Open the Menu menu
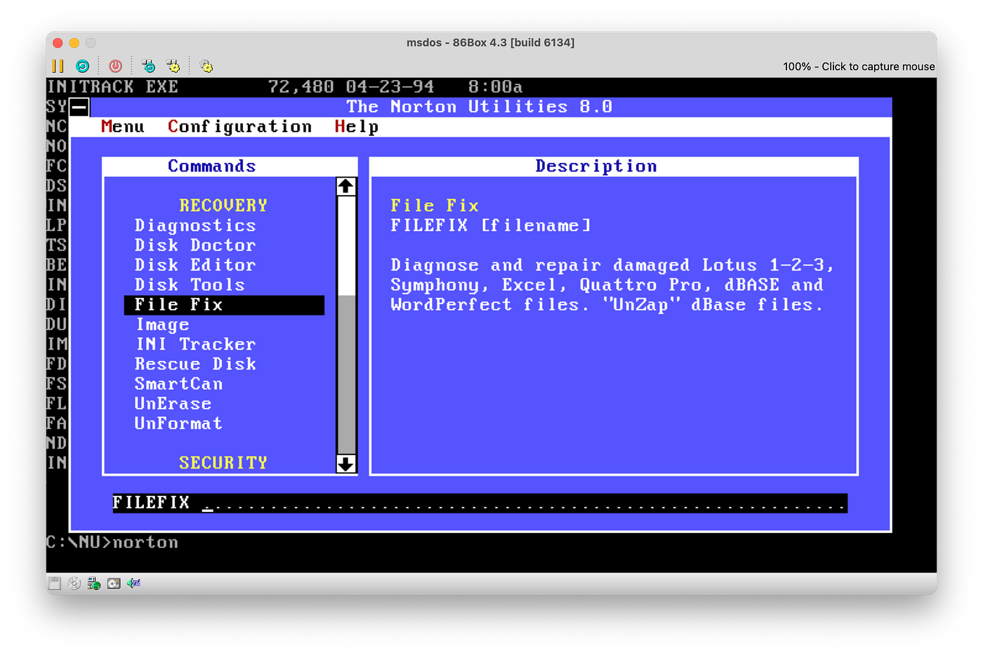 click(123, 126)
